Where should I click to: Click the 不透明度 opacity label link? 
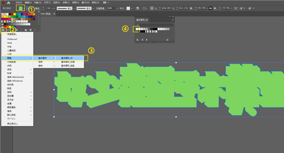click(101, 8)
